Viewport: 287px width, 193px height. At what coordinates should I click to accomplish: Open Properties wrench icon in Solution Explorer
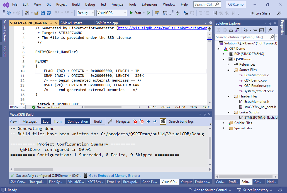point(270,30)
